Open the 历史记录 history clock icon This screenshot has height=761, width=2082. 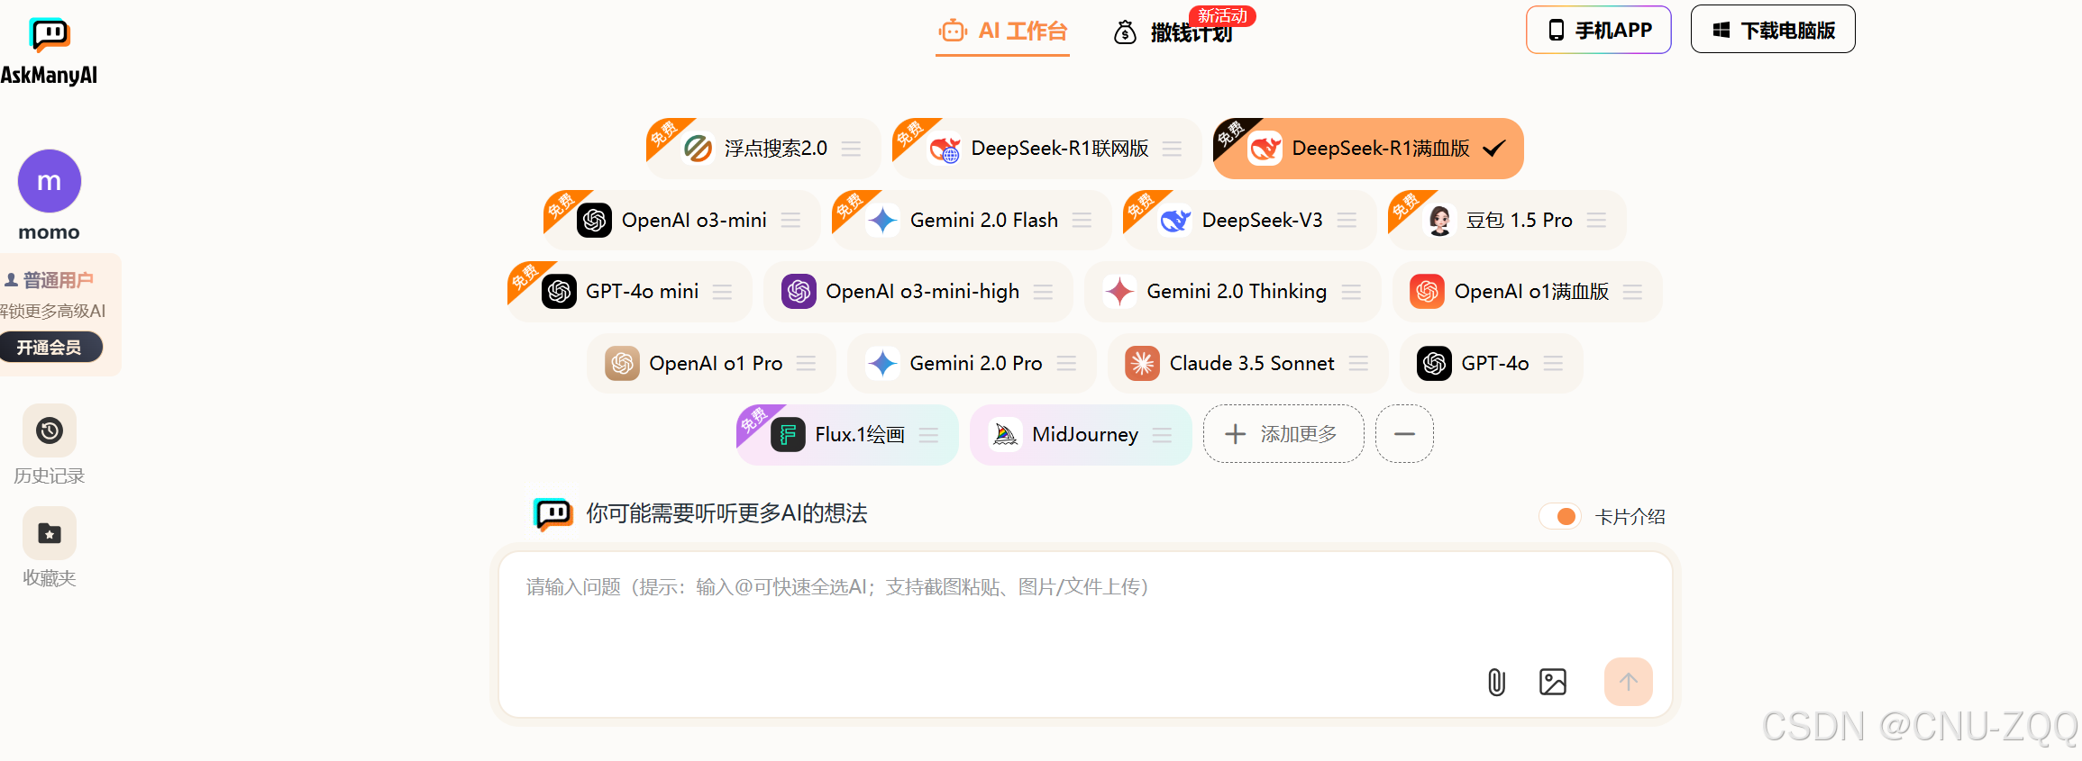pyautogui.click(x=50, y=430)
